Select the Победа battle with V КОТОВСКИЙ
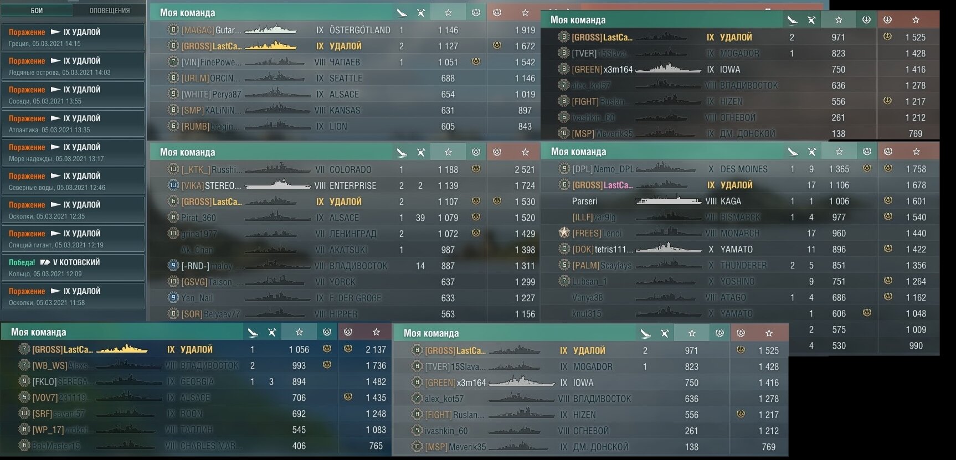 73,267
